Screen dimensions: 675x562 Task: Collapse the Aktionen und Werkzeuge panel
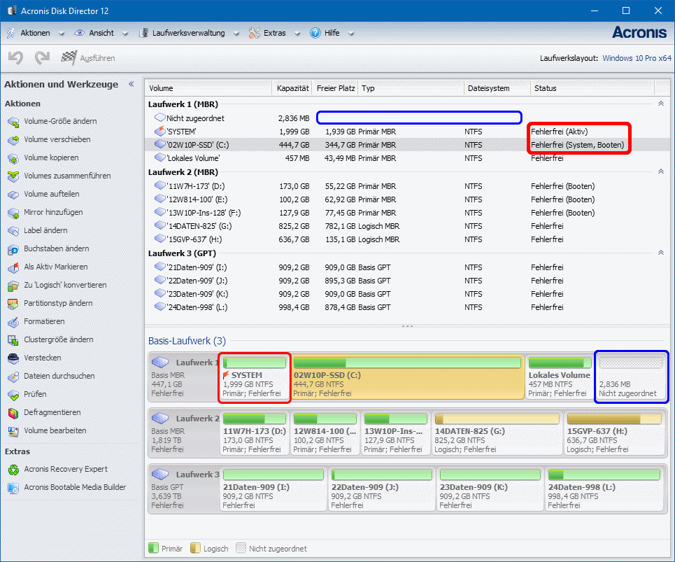pyautogui.click(x=131, y=84)
